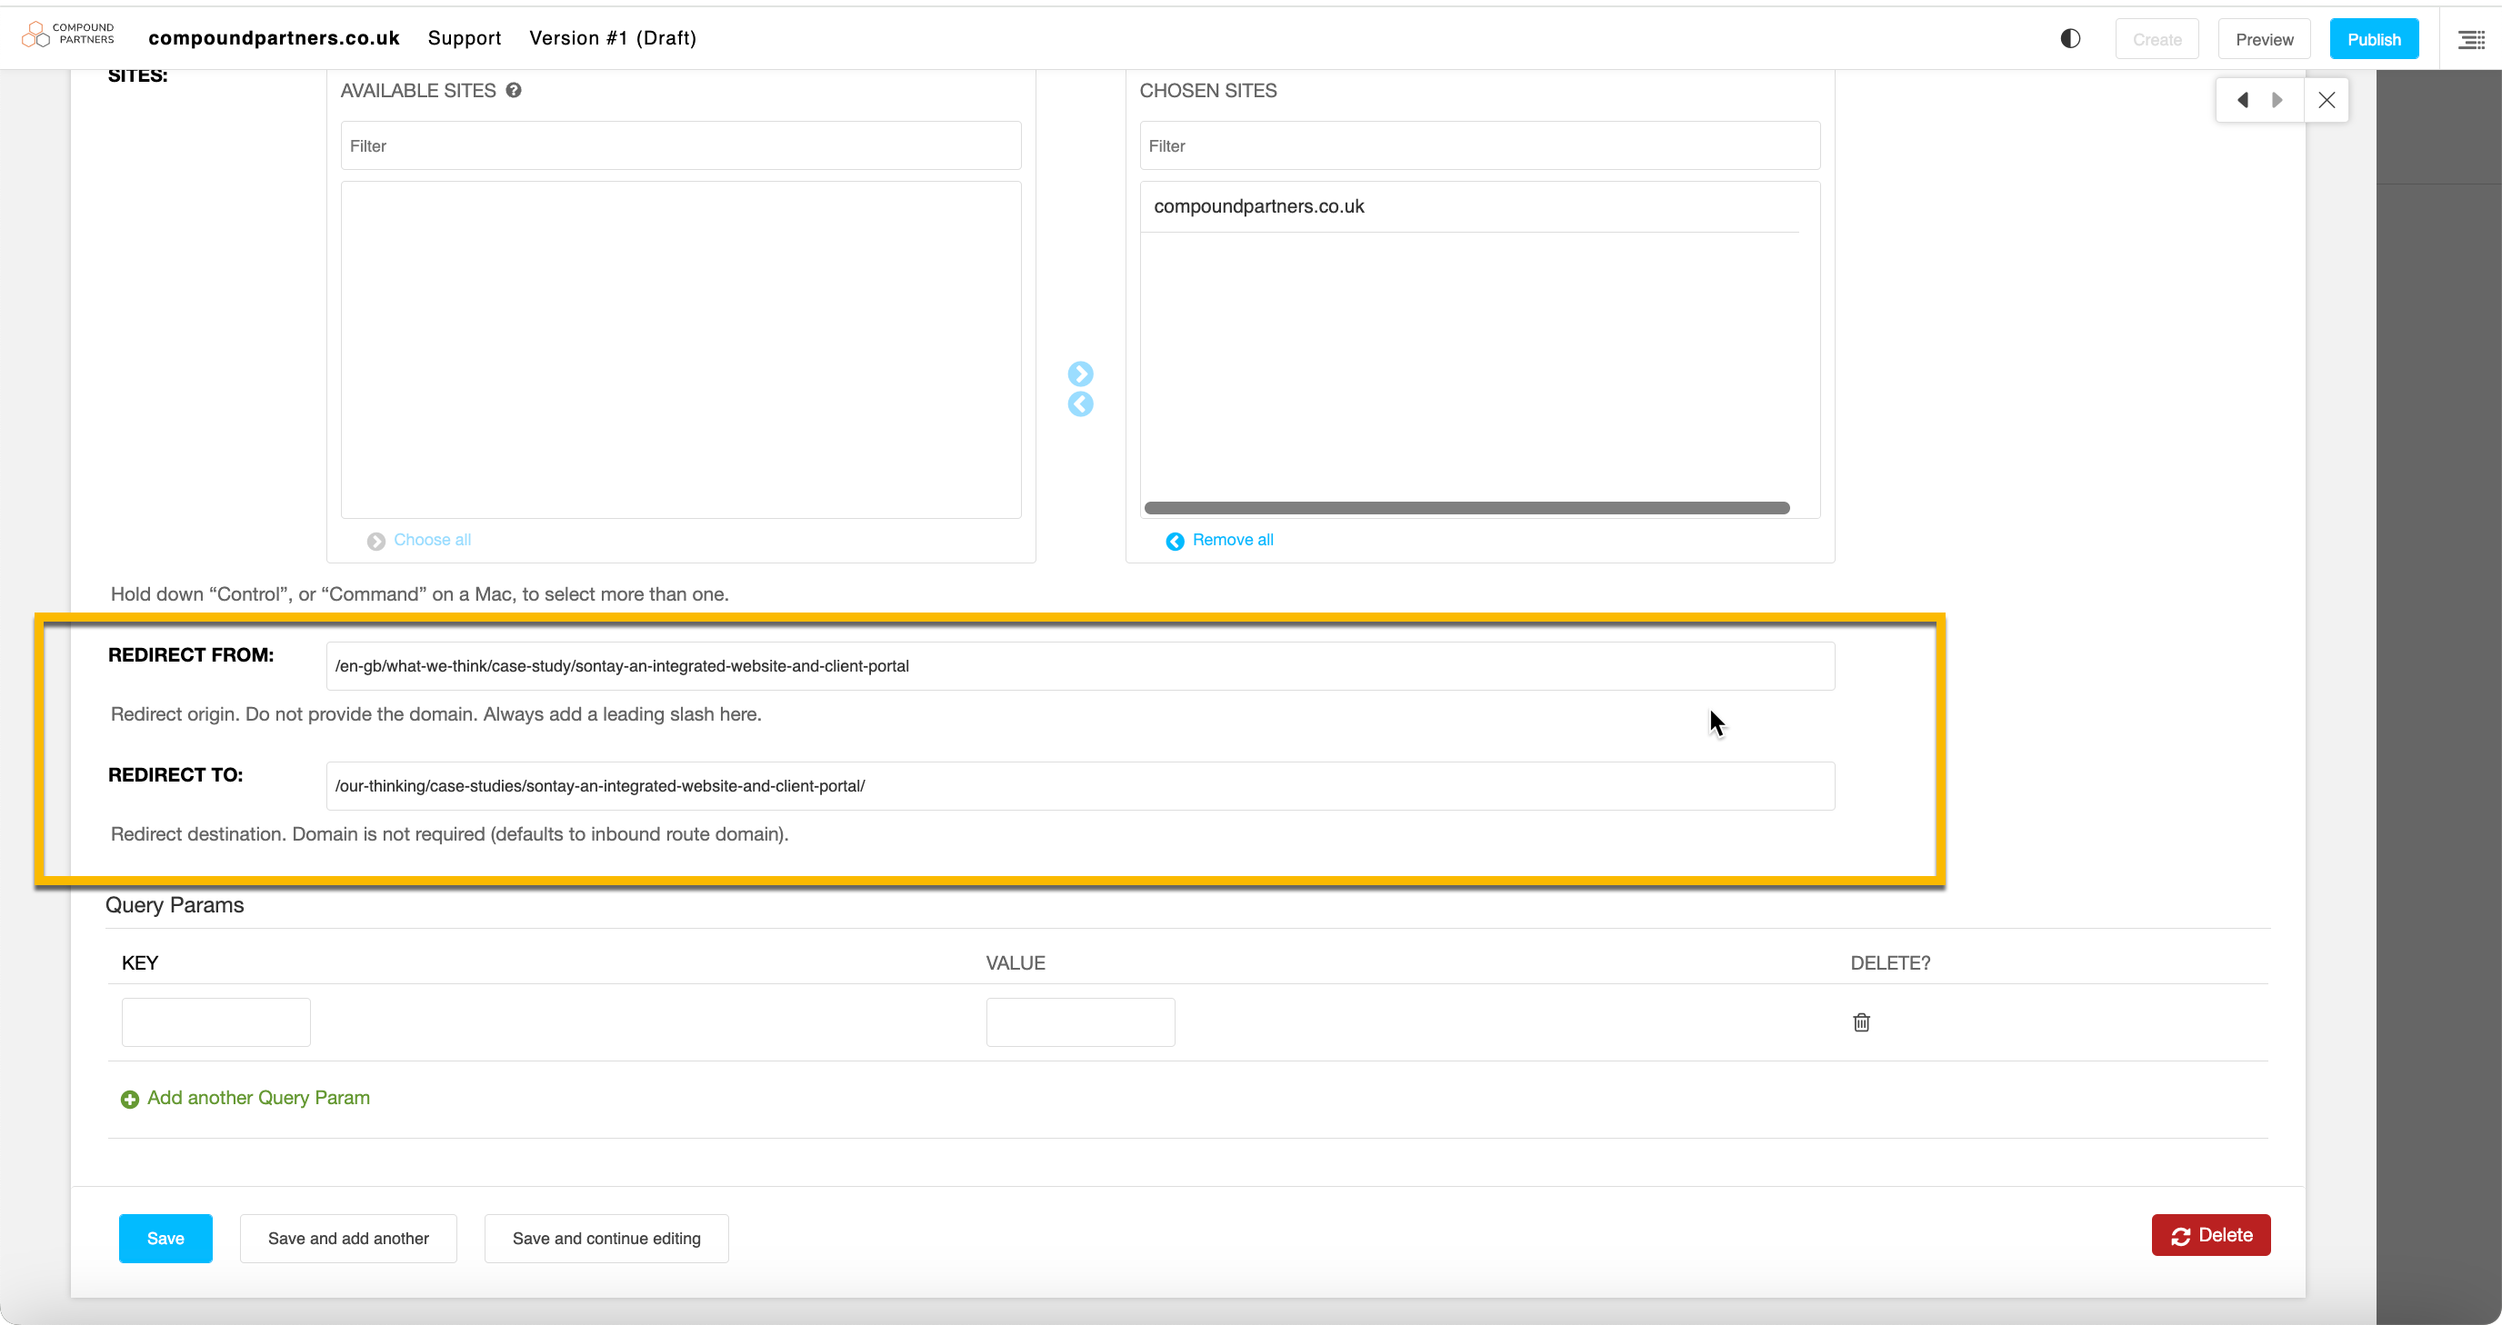Open the sidebar structure menu icon
This screenshot has width=2502, height=1325.
point(2471,39)
